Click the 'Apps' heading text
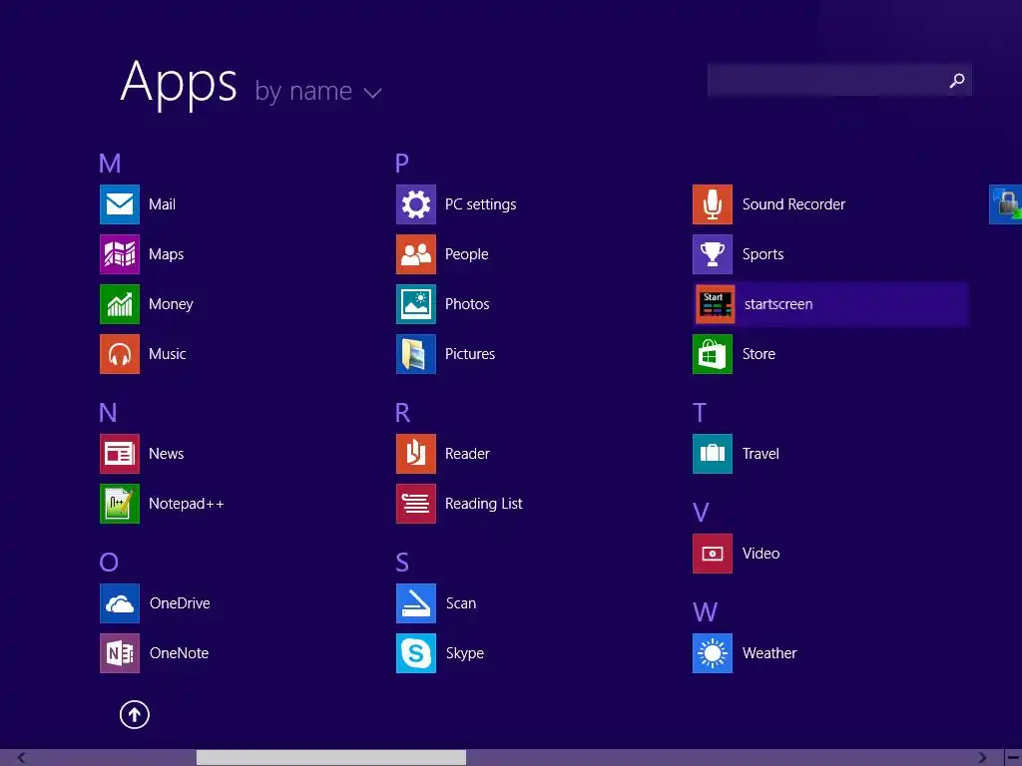 179,84
